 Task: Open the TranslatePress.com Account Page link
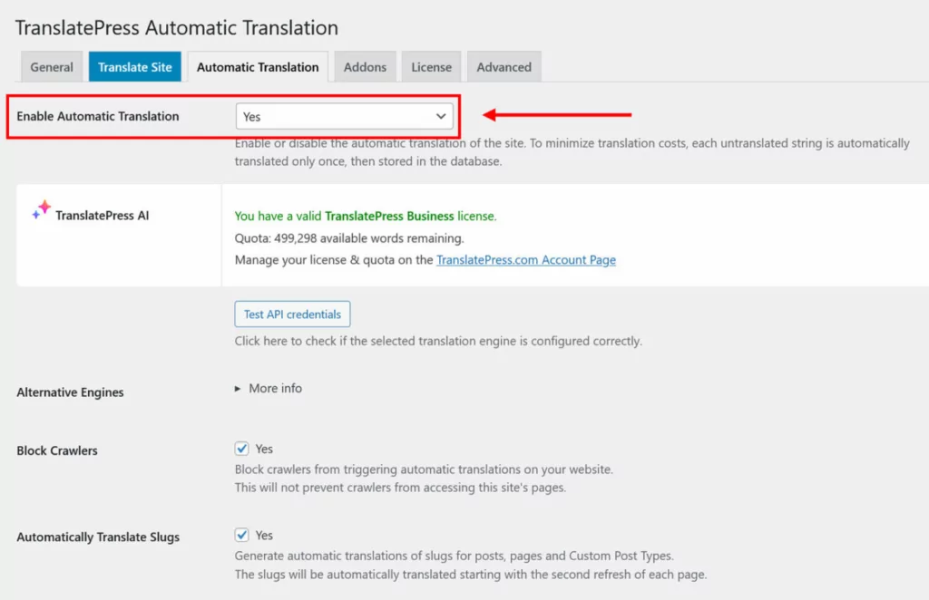click(526, 260)
